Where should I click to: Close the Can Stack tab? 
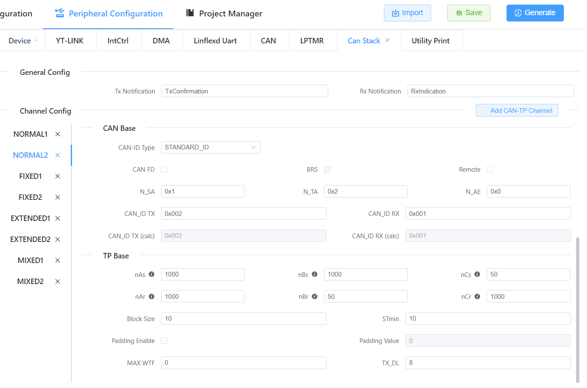pyautogui.click(x=387, y=40)
